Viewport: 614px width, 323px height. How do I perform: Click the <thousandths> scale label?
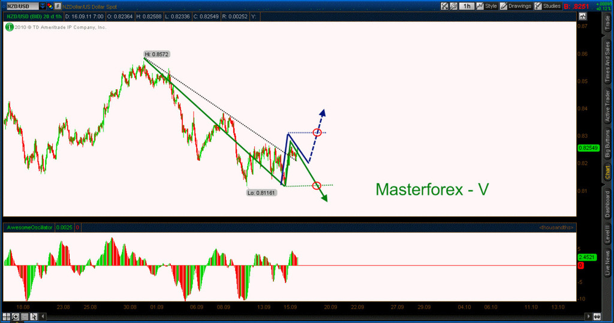556,228
